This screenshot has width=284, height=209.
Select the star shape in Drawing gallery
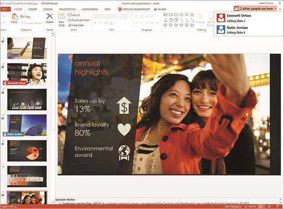(x=192, y=14)
